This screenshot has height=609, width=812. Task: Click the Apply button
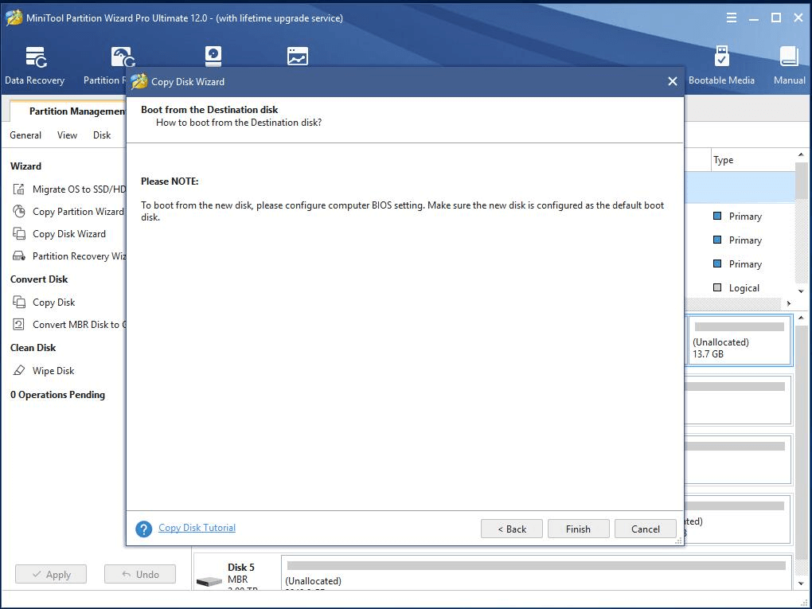click(51, 574)
